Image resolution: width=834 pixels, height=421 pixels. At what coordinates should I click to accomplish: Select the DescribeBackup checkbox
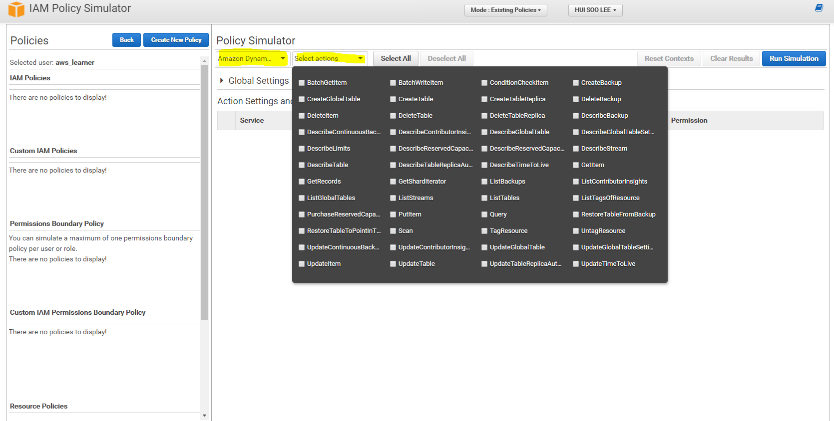[x=576, y=116]
